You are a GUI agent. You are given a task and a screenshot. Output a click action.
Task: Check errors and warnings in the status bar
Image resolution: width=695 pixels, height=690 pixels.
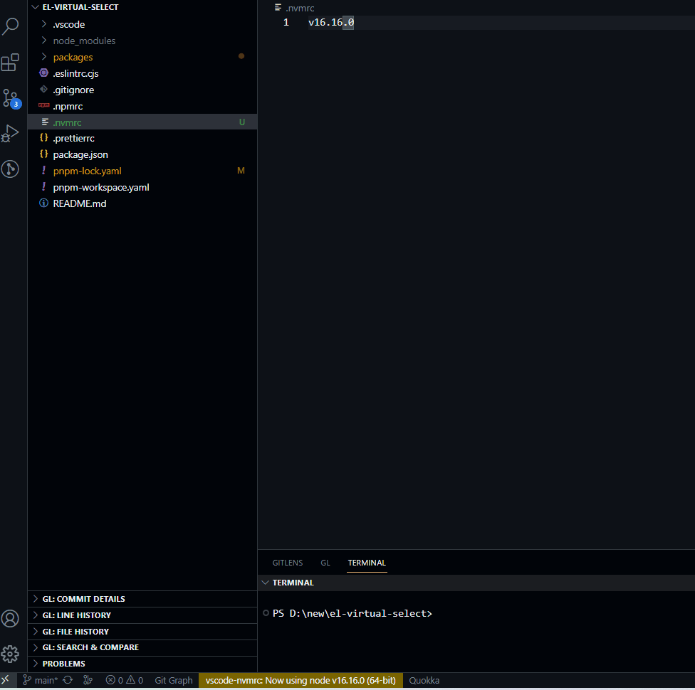pyautogui.click(x=125, y=680)
